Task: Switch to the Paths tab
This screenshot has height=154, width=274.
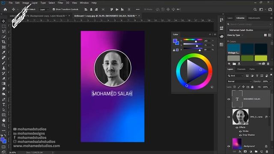Action: 252,69
